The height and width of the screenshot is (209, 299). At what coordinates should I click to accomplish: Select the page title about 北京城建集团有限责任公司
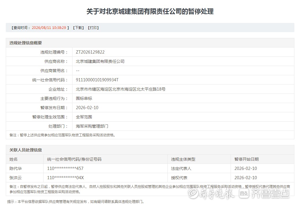(x=150, y=12)
